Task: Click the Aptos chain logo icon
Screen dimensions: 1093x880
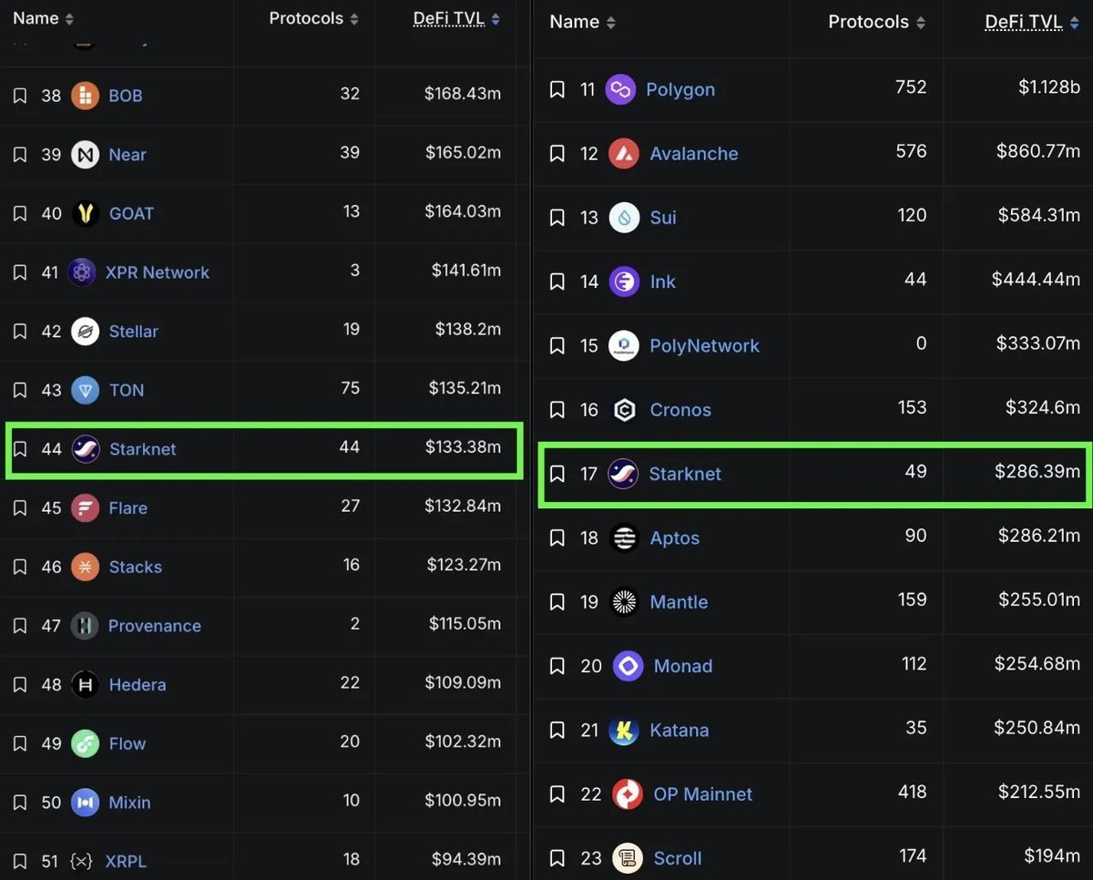Action: click(x=624, y=538)
